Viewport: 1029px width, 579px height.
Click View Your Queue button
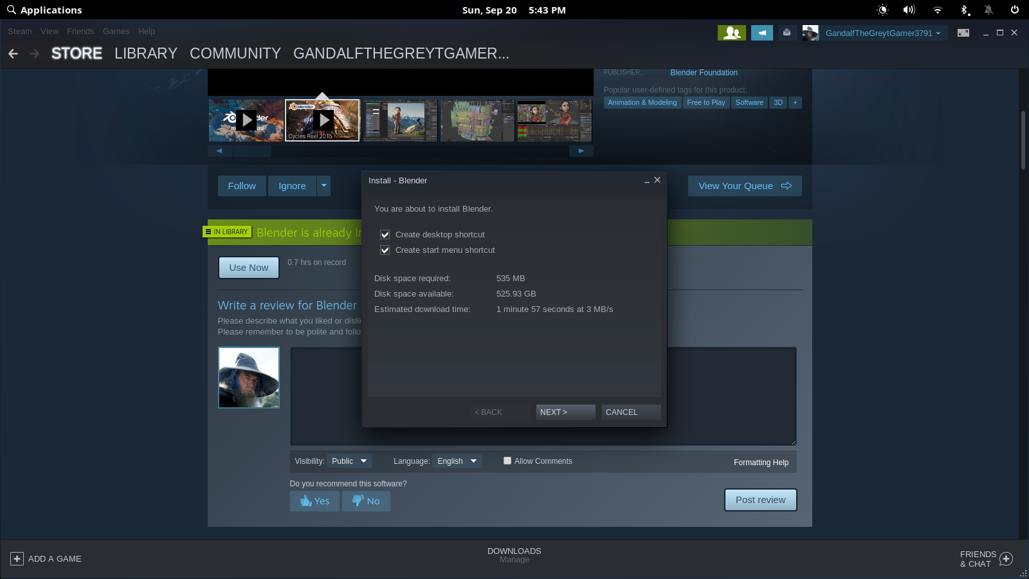coord(745,186)
